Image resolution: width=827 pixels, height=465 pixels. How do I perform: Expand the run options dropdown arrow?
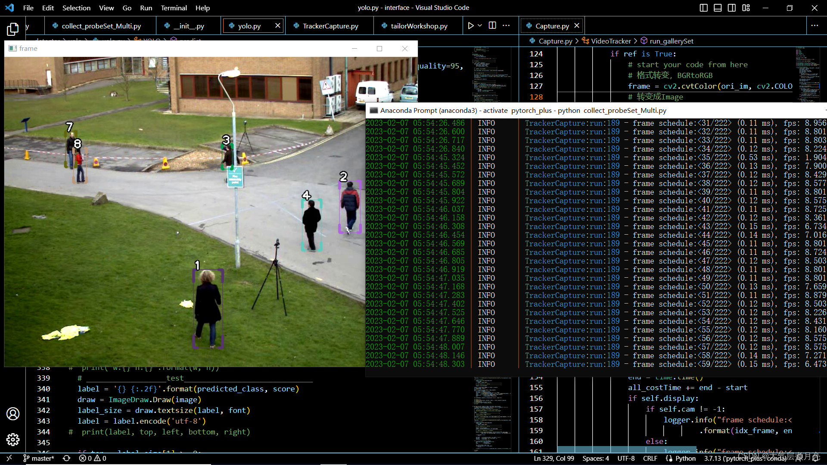tap(480, 26)
